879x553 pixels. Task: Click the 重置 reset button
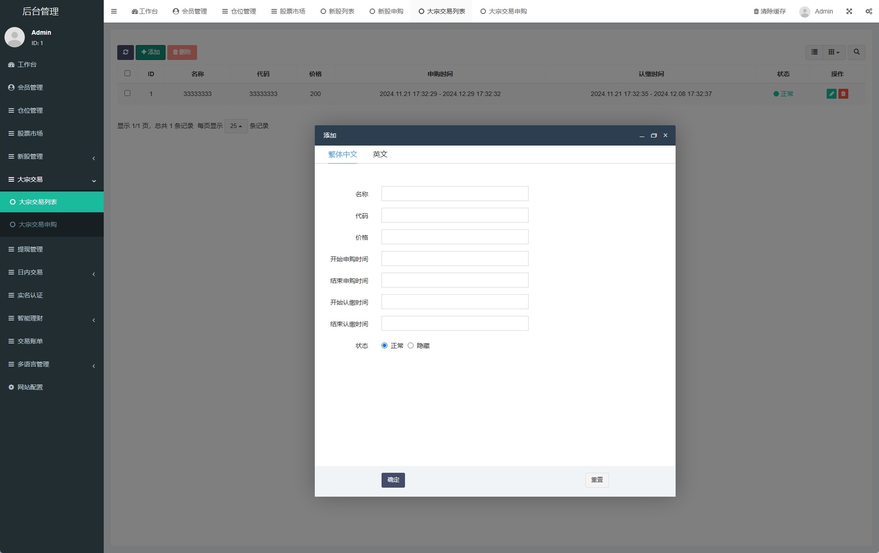597,480
